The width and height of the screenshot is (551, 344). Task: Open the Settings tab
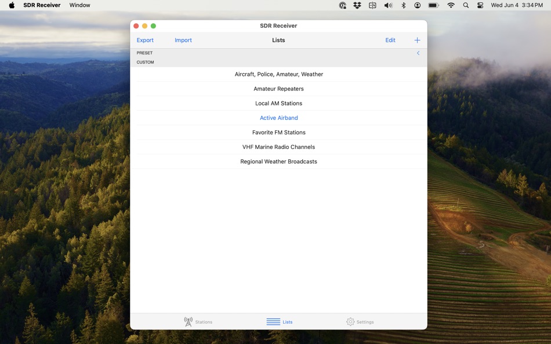pyautogui.click(x=360, y=321)
